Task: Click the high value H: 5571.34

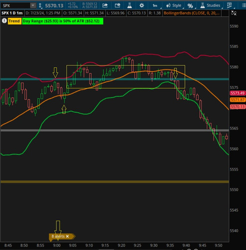Action: click(x=94, y=13)
